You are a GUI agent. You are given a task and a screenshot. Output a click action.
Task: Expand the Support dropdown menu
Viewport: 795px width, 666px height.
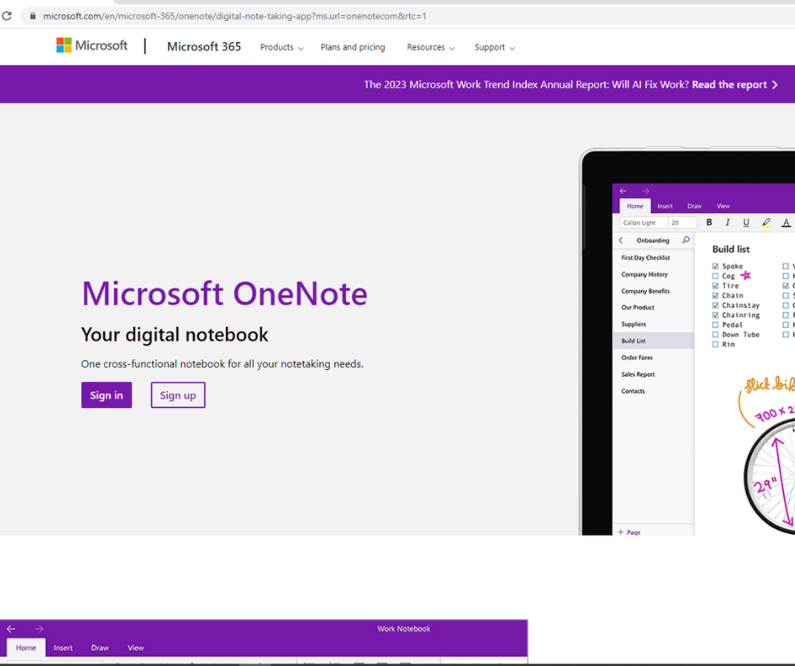(495, 47)
